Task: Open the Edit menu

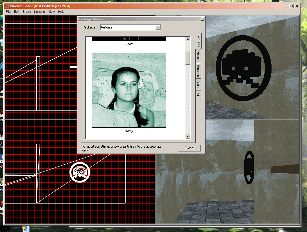Action: point(17,12)
